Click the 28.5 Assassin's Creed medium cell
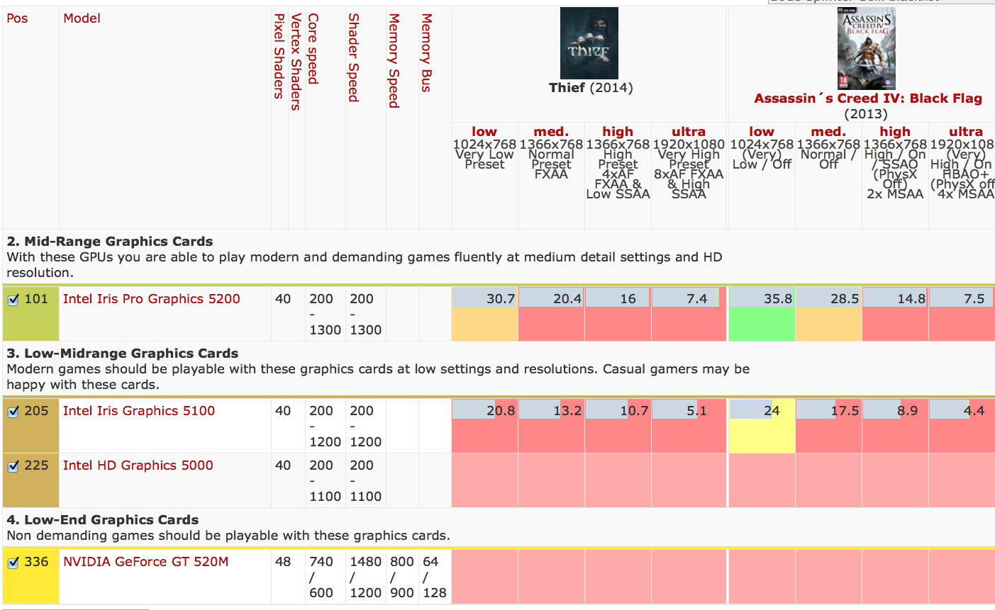The height and width of the screenshot is (610, 995). (828, 314)
